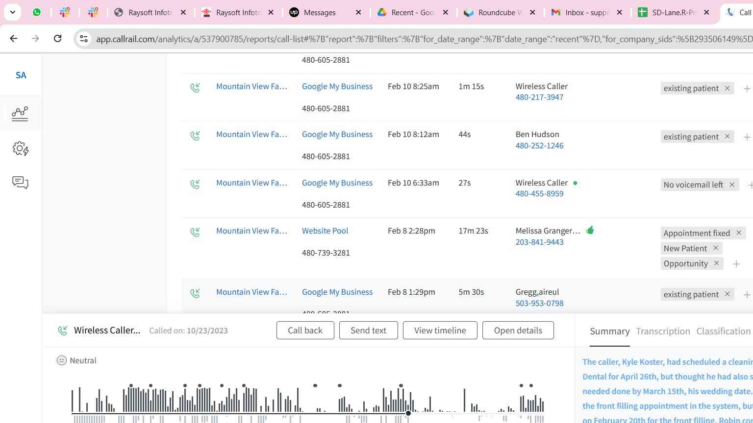Add a tag to the Gregg,aireul call
This screenshot has width=753, height=423.
tap(747, 295)
